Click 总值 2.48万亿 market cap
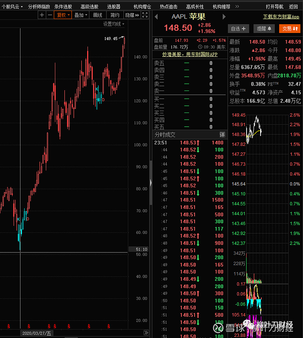The image size is (303, 338). click(x=291, y=101)
